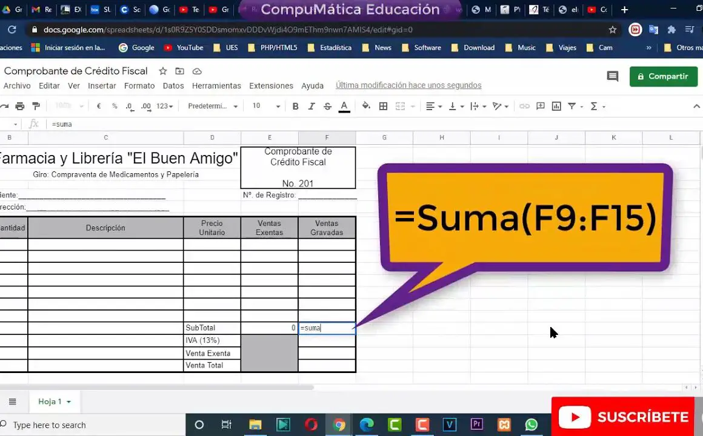Toggle bold formatting
Screen dimensions: 703x436
[295, 106]
